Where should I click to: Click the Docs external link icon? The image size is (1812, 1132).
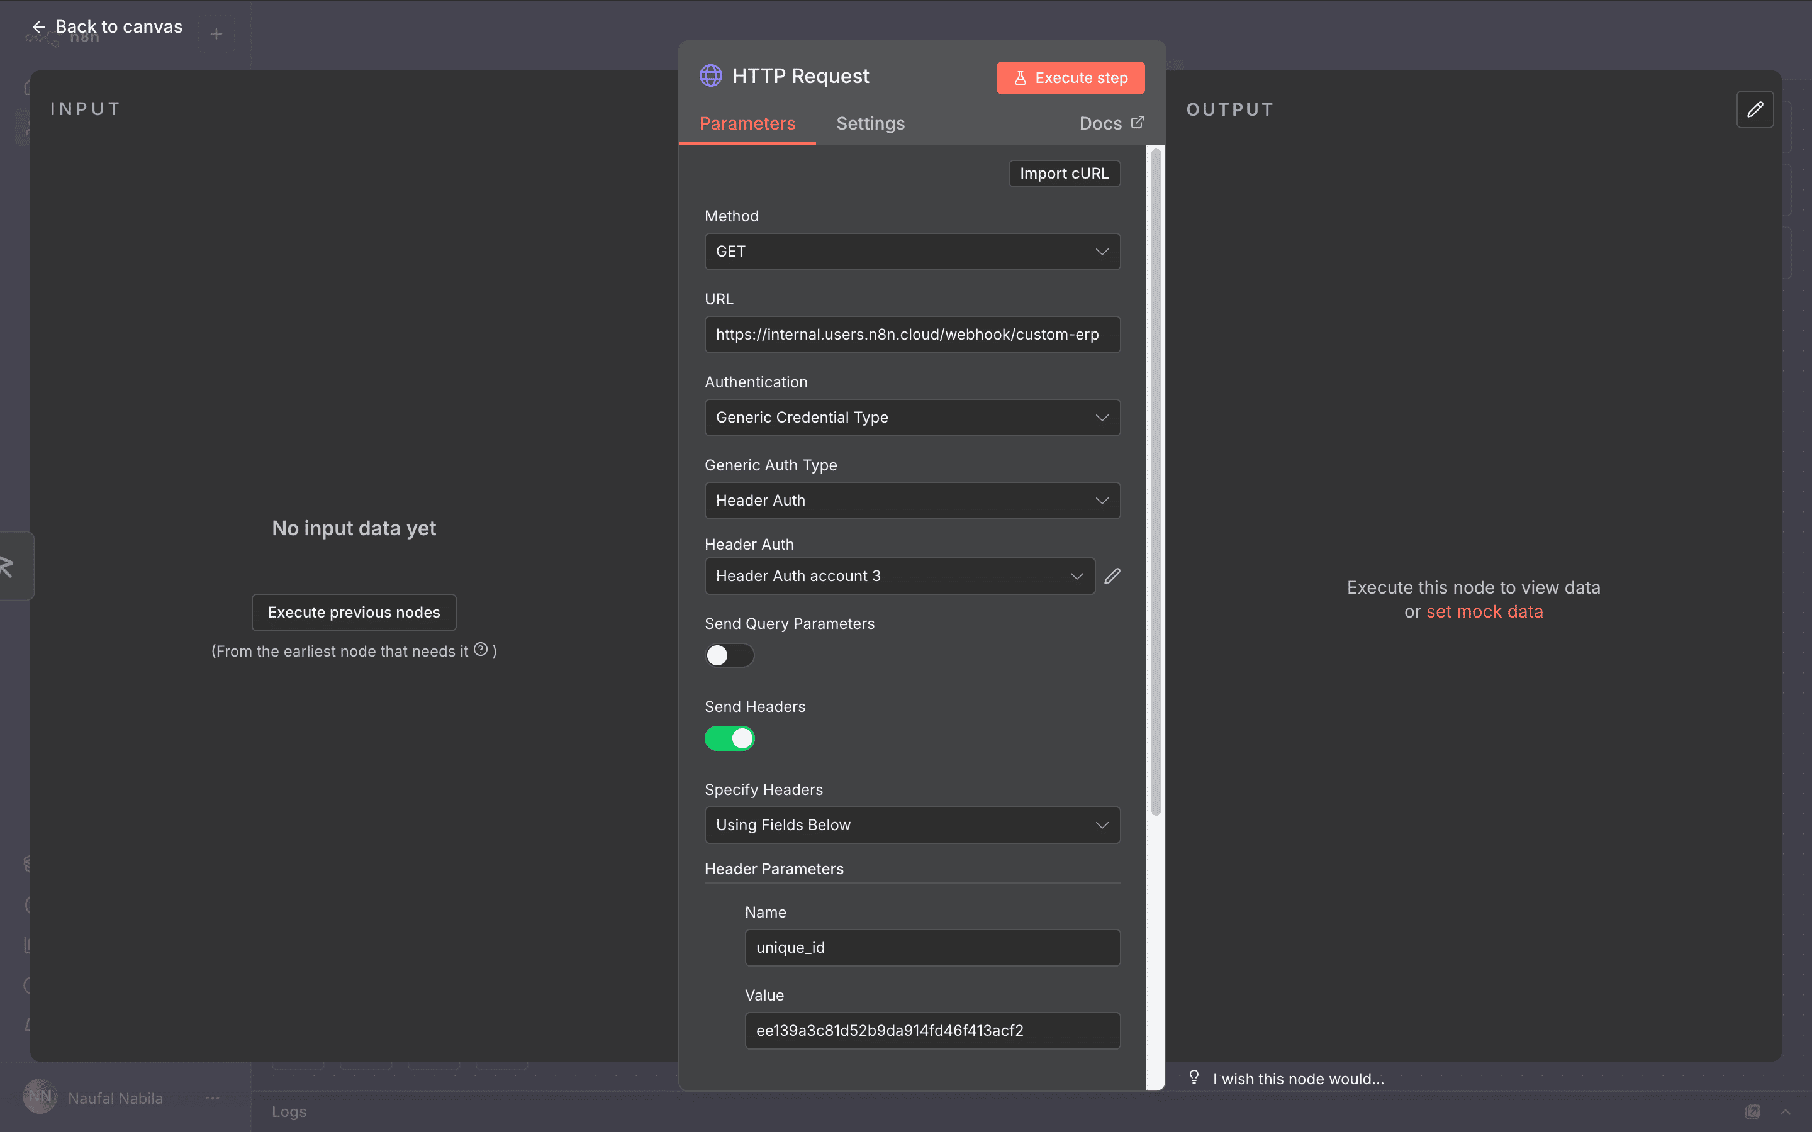point(1138,122)
